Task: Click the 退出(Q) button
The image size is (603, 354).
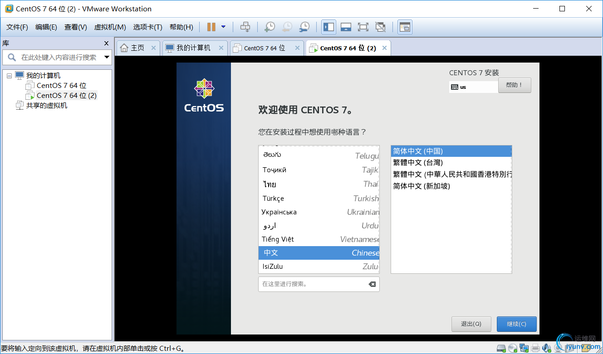Action: point(471,324)
